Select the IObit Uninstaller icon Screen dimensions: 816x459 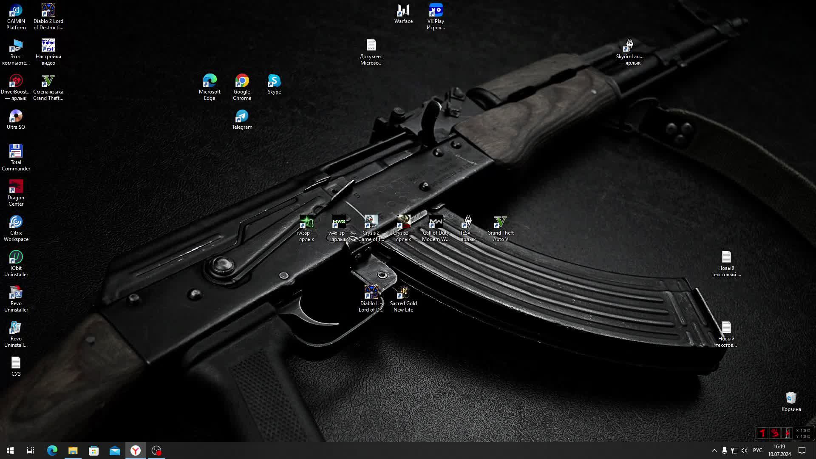(x=16, y=264)
